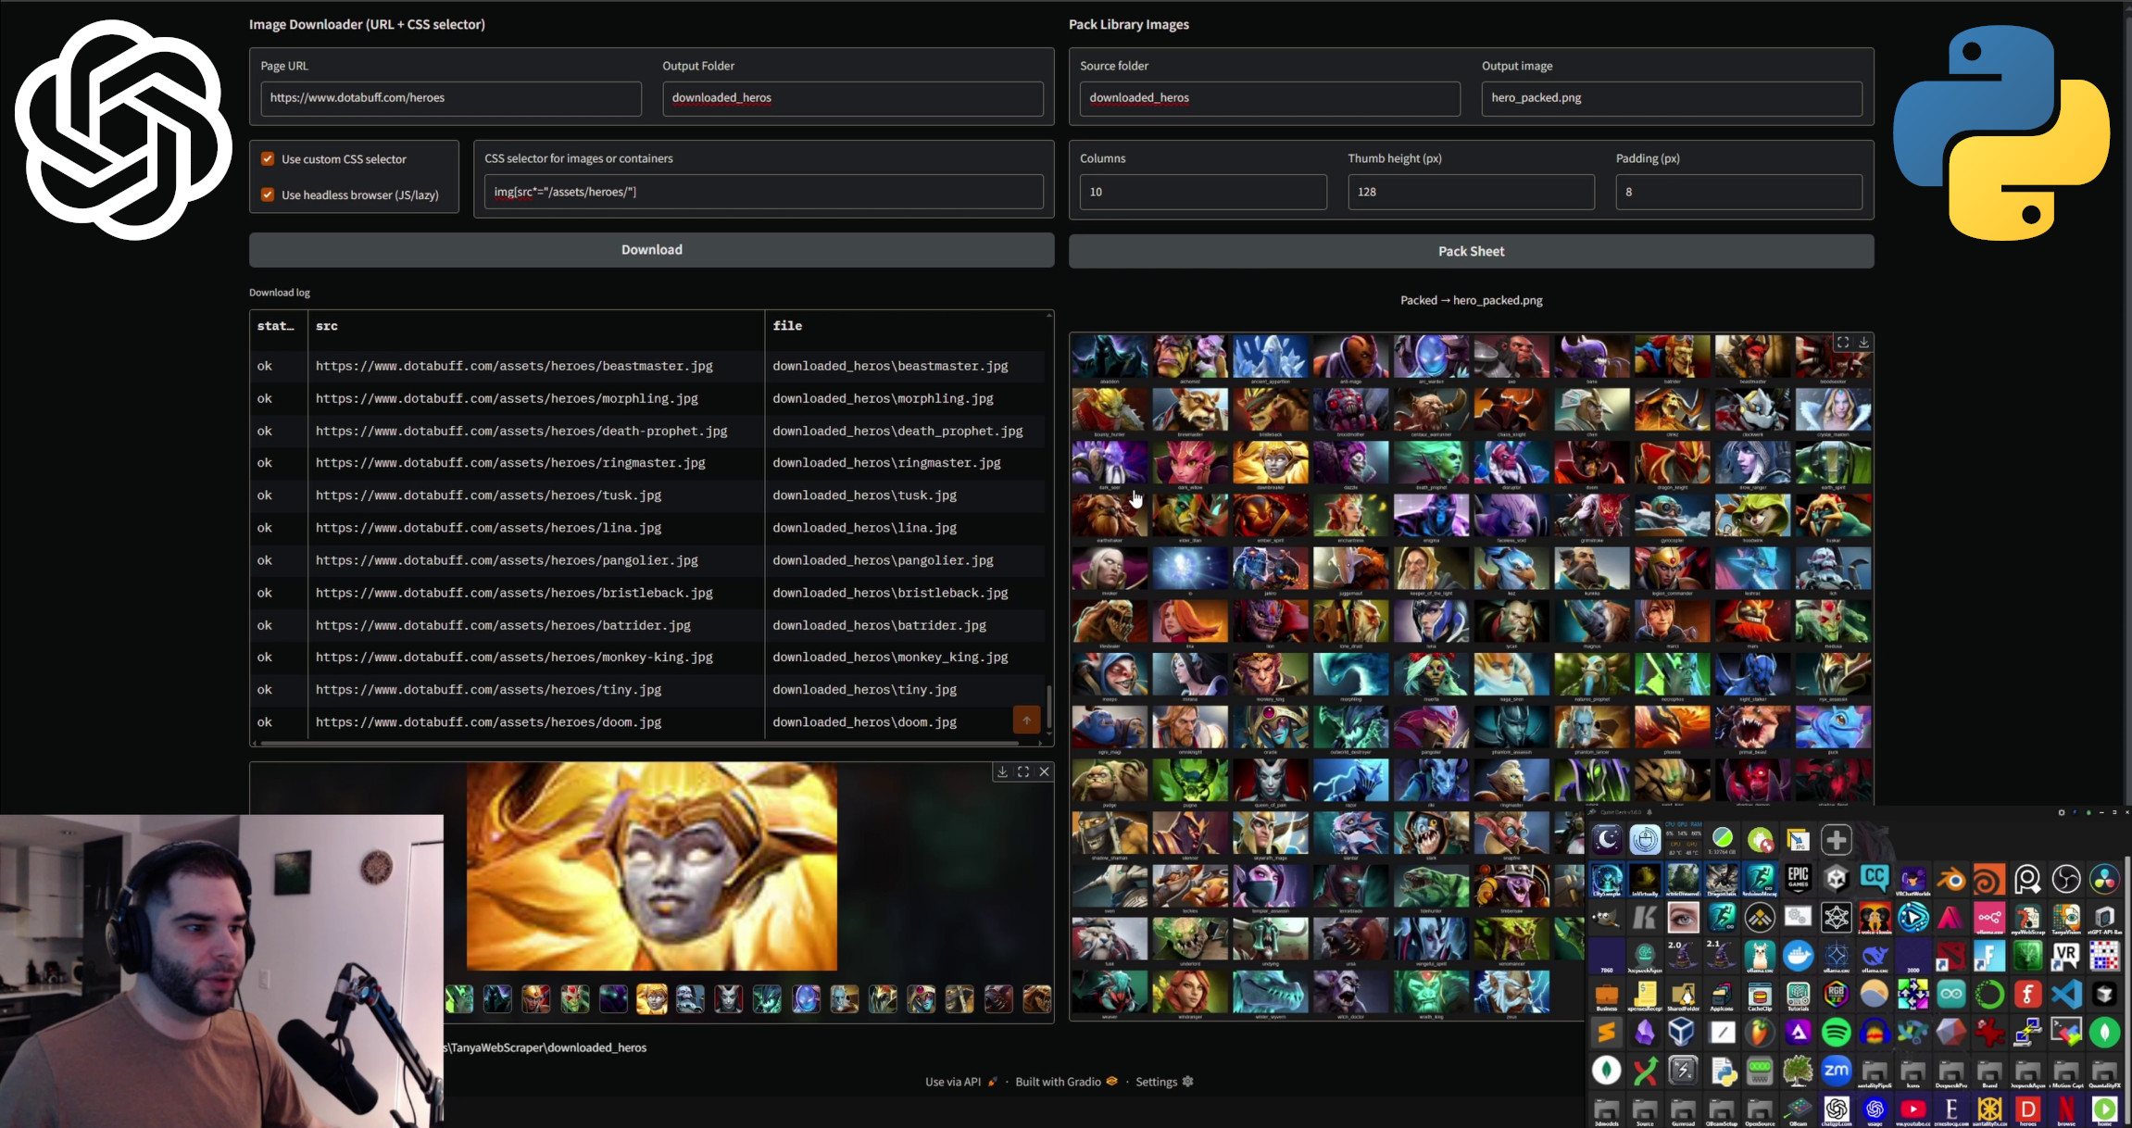Click the CSS selector text field

click(x=764, y=192)
